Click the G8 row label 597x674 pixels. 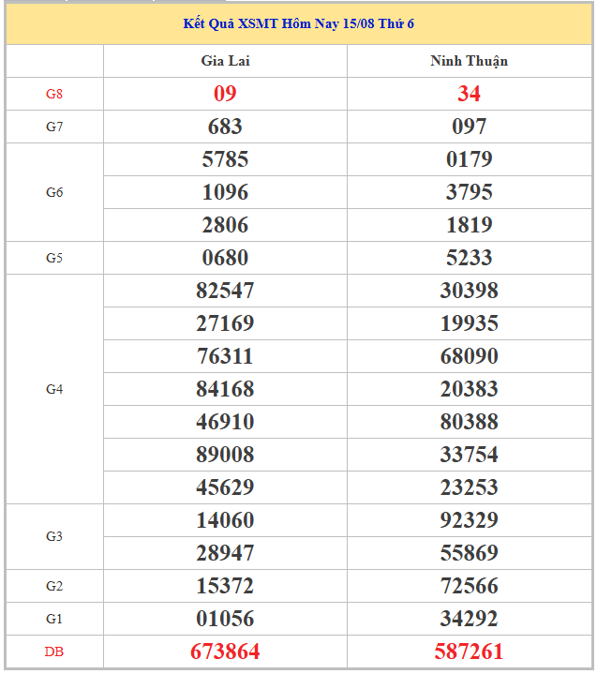(x=54, y=94)
